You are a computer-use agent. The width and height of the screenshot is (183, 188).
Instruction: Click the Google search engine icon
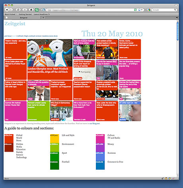[149, 10]
